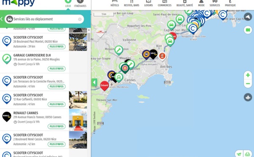Click the green garage marker near Cannes

(119, 77)
